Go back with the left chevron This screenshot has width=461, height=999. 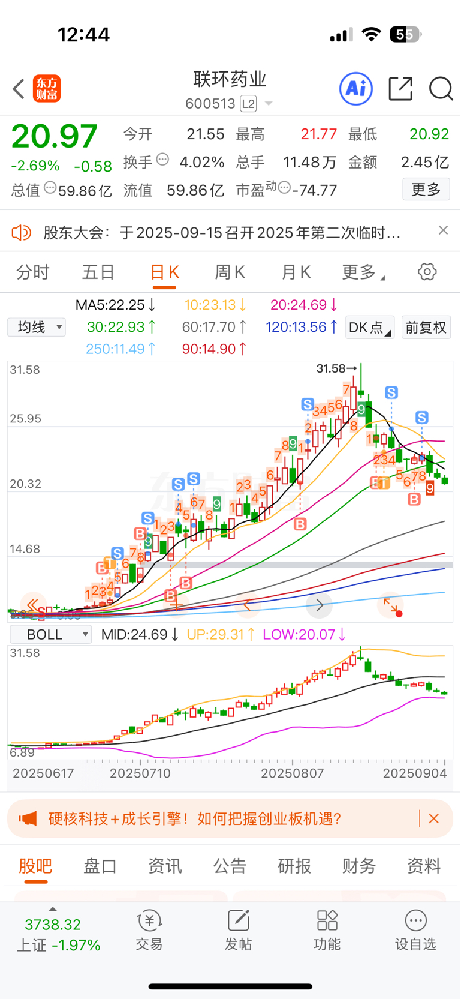[x=18, y=89]
